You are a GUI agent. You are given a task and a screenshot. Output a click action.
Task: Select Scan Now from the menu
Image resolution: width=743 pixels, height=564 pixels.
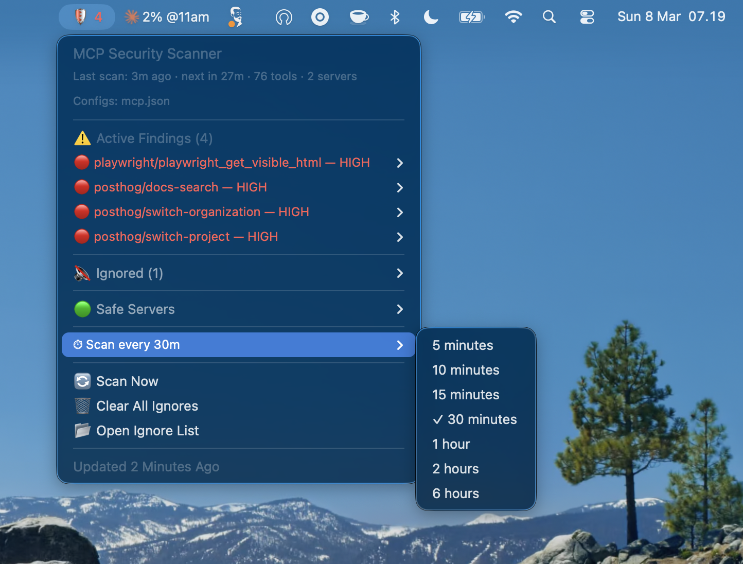pyautogui.click(x=127, y=381)
